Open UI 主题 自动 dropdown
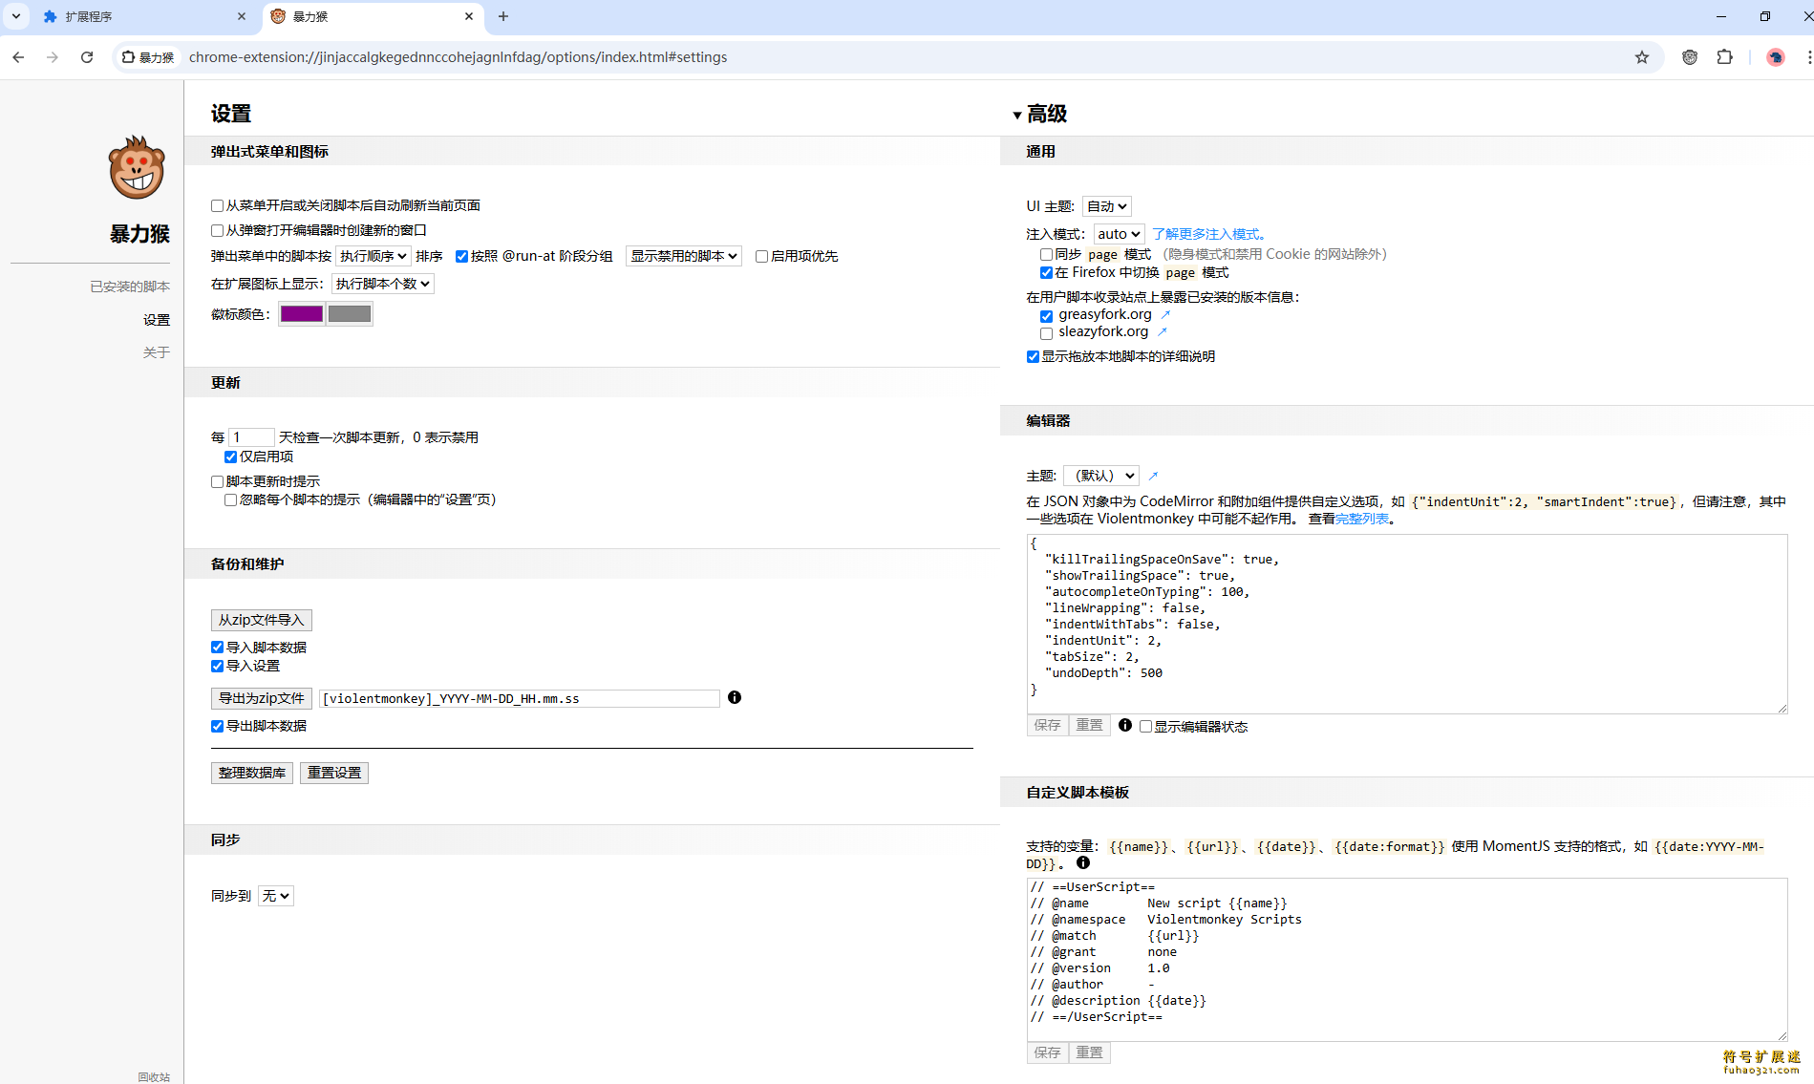Screen dimensions: 1814x1084 pyautogui.click(x=1107, y=206)
